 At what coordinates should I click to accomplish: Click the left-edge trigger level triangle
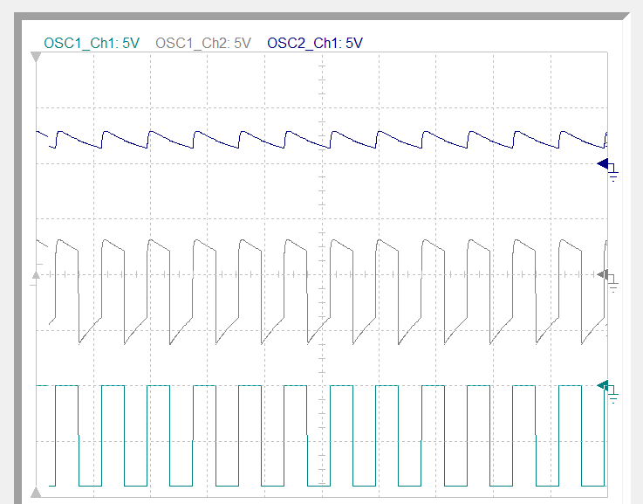coord(36,275)
